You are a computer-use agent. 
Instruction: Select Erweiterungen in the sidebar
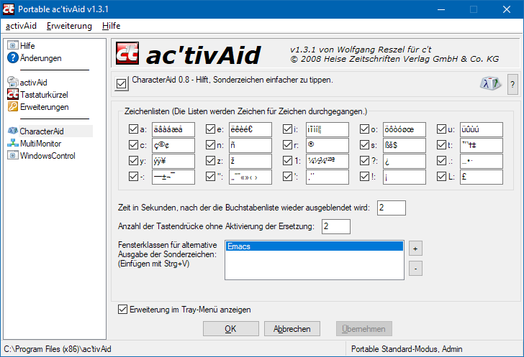coord(45,107)
